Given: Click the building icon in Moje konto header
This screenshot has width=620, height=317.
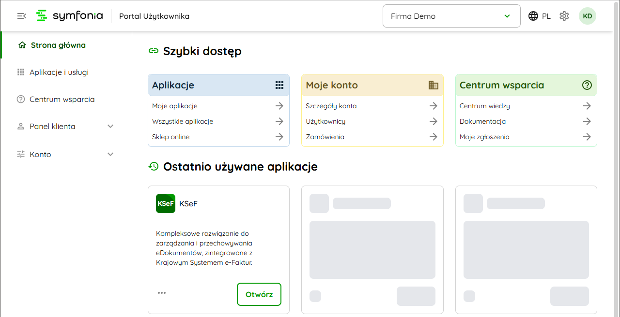Looking at the screenshot, I should 434,85.
